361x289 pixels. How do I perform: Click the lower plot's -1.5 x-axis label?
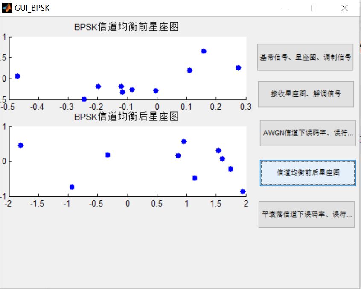pos(37,204)
